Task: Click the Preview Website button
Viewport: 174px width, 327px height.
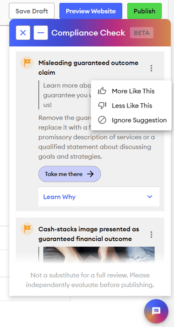Action: [91, 11]
